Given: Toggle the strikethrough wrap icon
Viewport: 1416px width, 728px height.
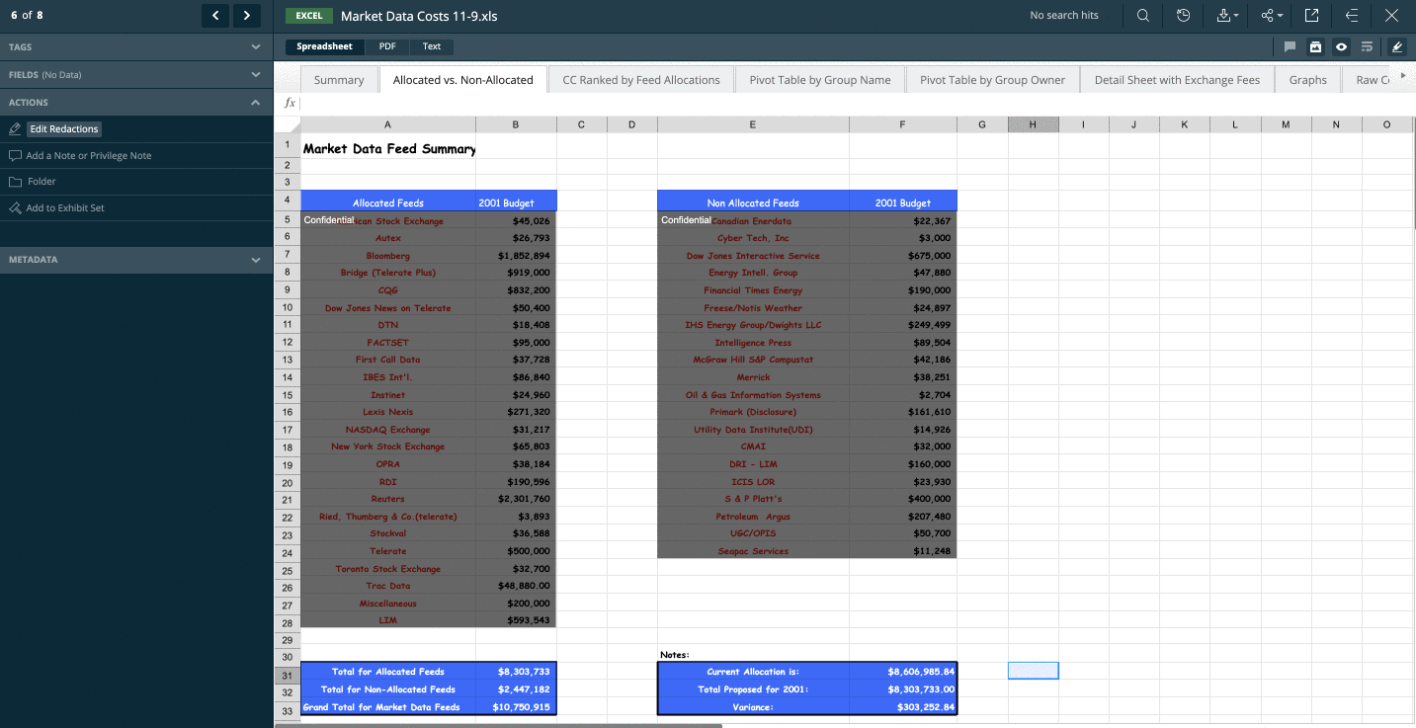Looking at the screenshot, I should pyautogui.click(x=1367, y=46).
